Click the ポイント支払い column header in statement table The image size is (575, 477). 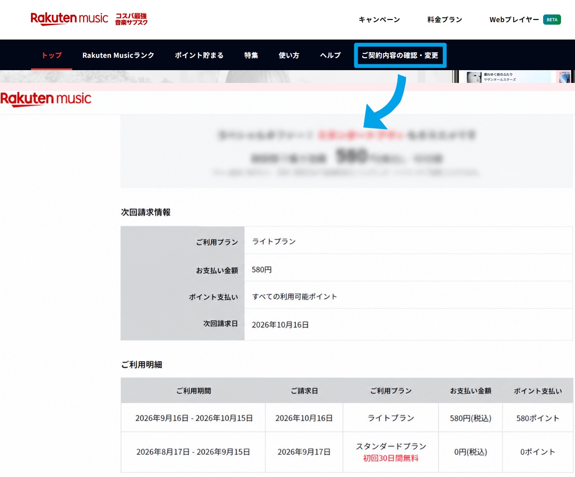[x=538, y=391]
